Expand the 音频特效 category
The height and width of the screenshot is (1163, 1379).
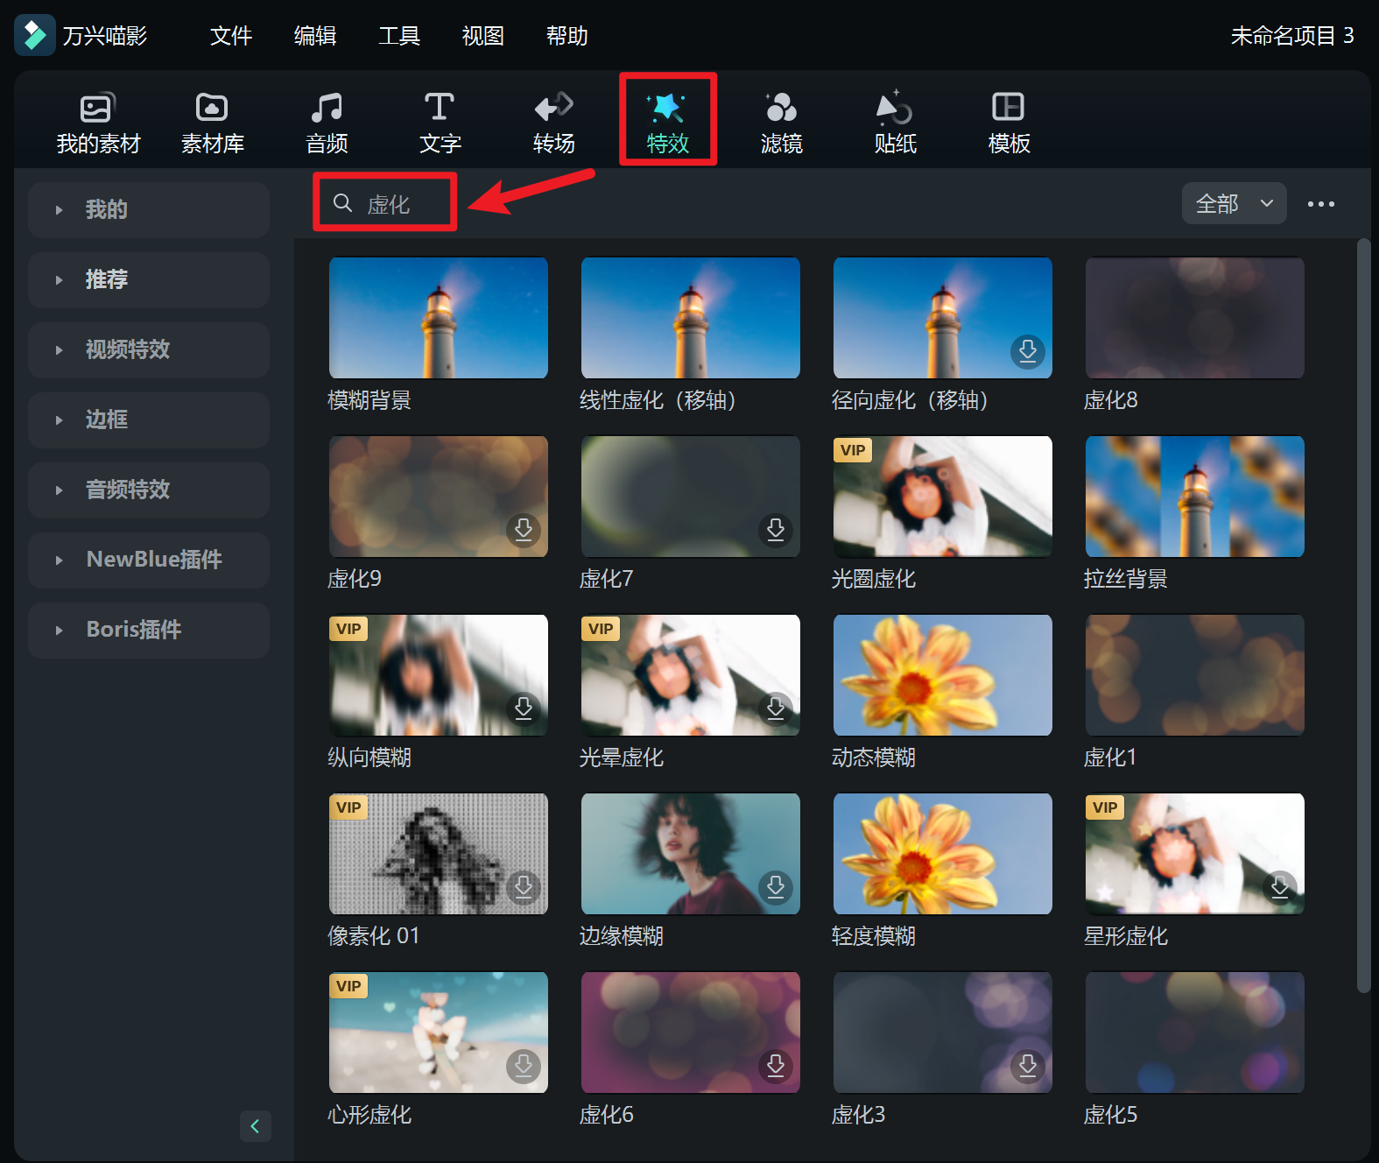pos(149,490)
